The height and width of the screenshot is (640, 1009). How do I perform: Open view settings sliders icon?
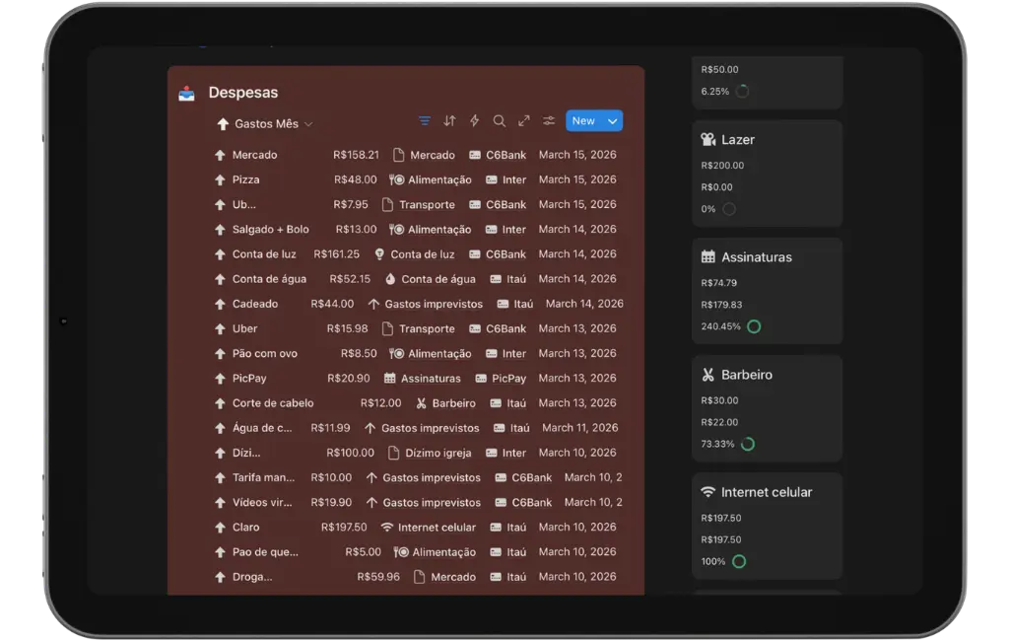coord(549,120)
